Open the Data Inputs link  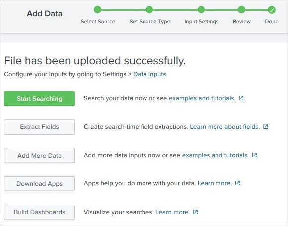pyautogui.click(x=149, y=74)
